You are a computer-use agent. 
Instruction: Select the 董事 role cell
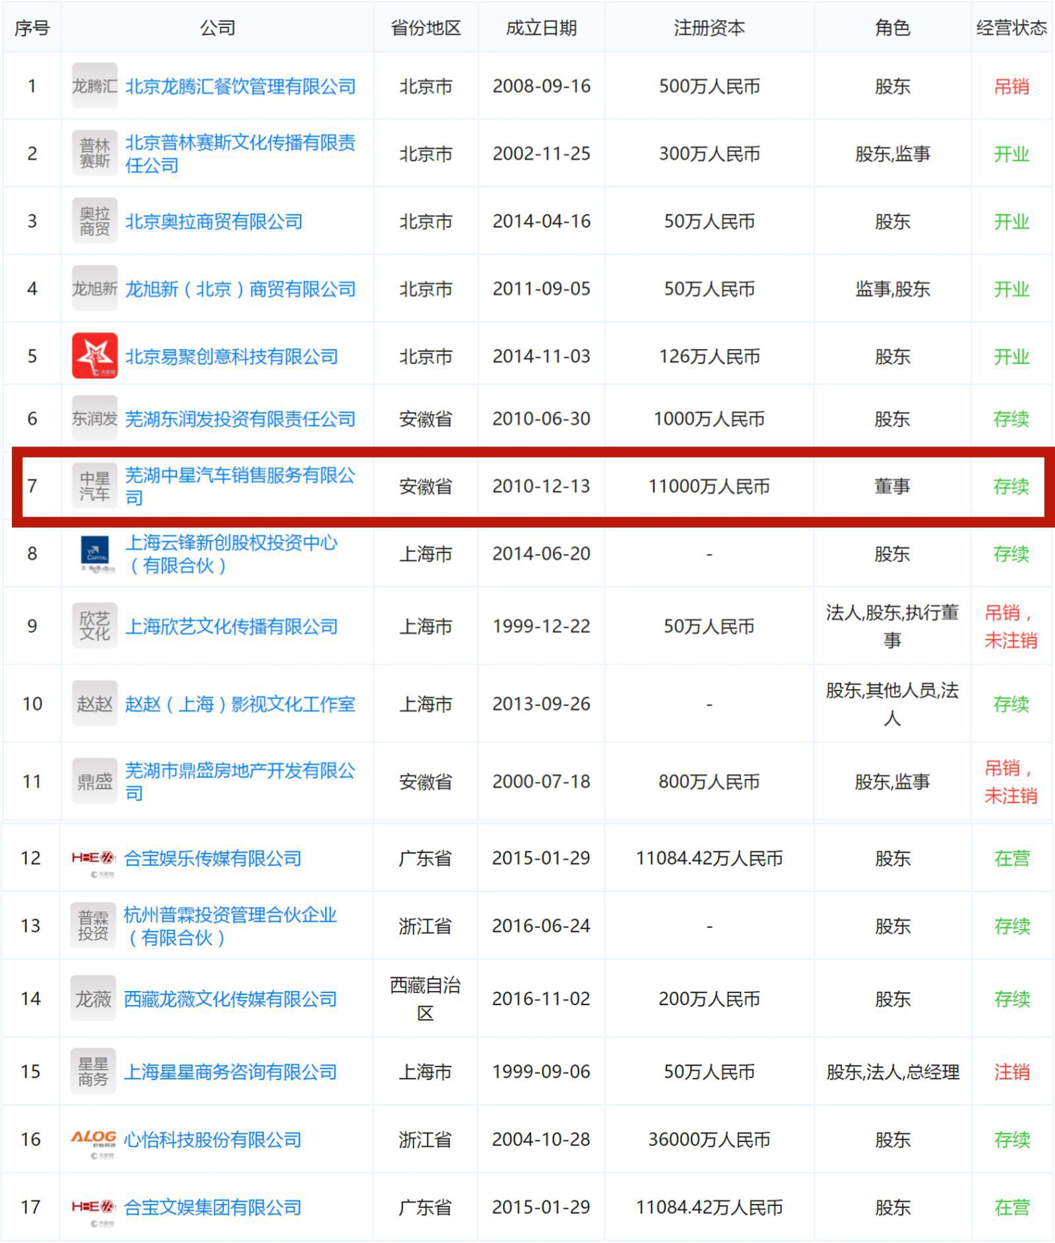click(892, 486)
